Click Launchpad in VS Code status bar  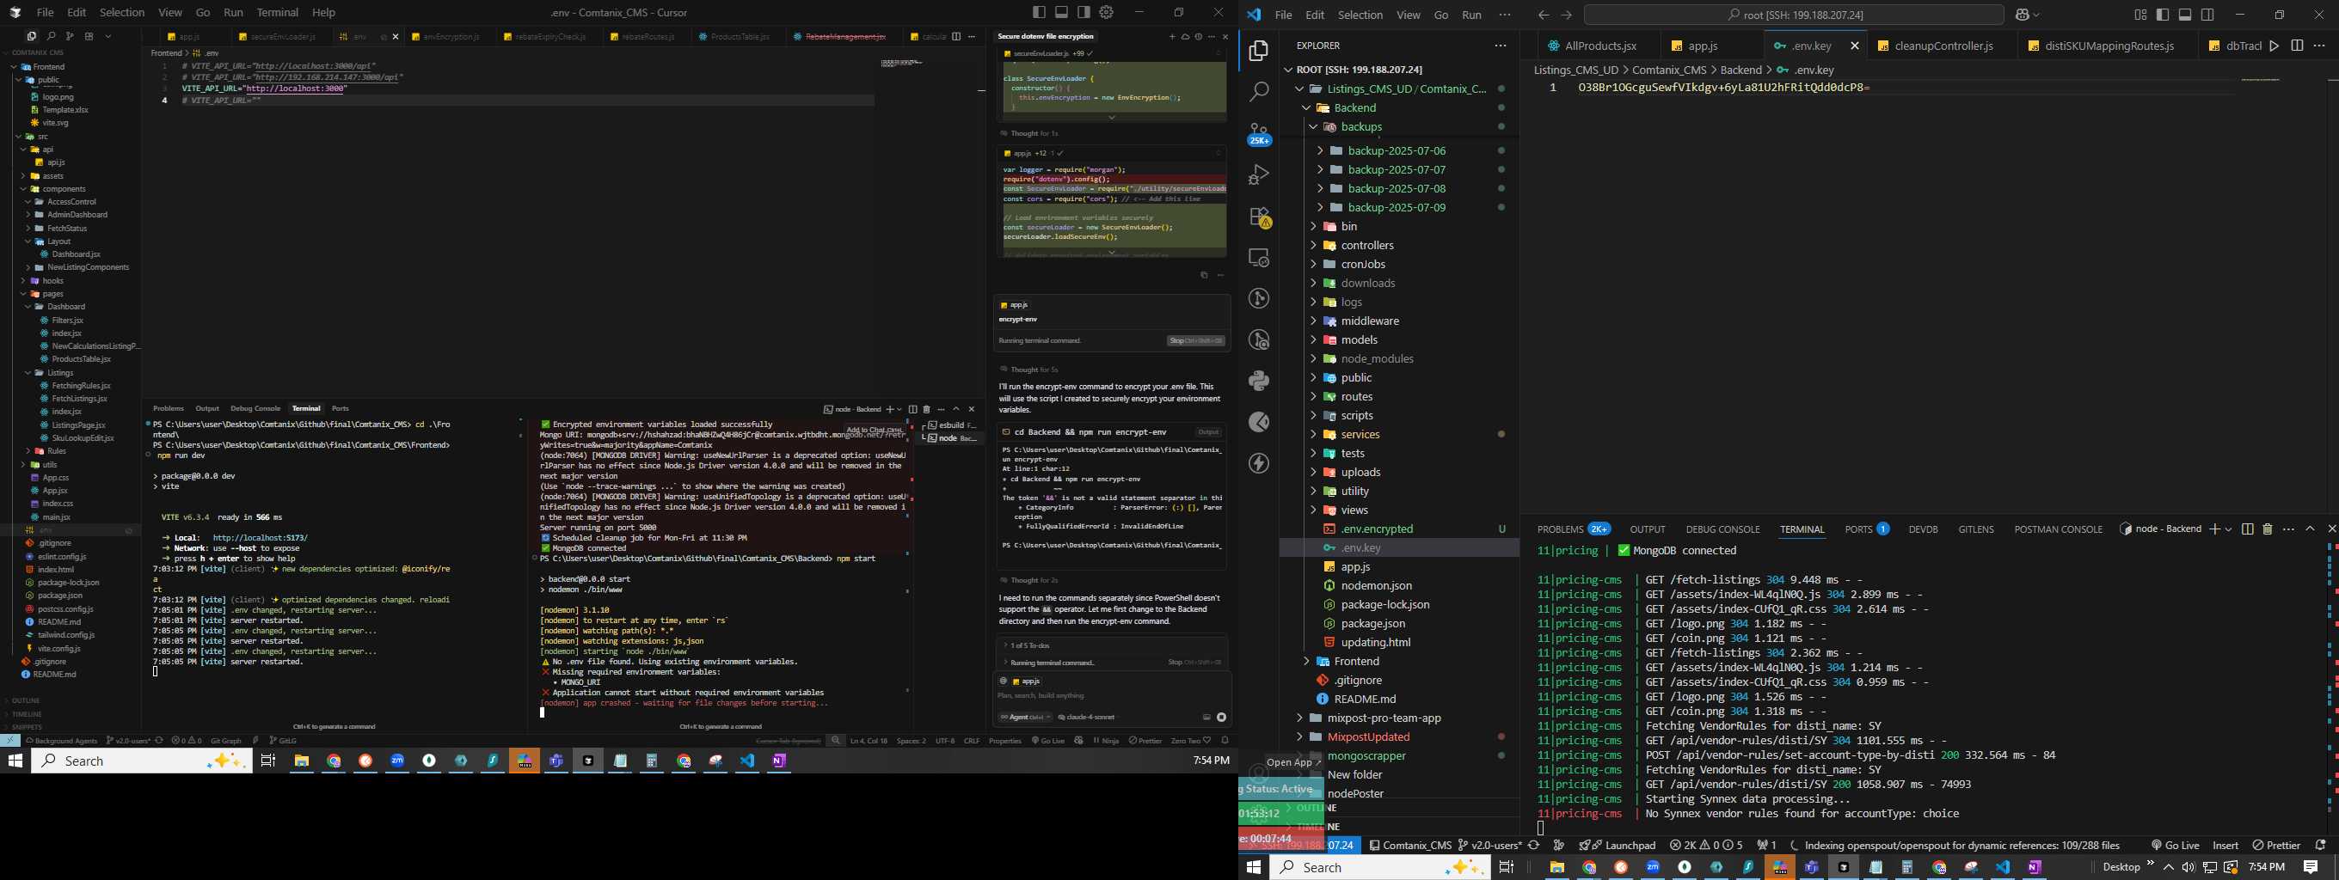pos(1630,845)
